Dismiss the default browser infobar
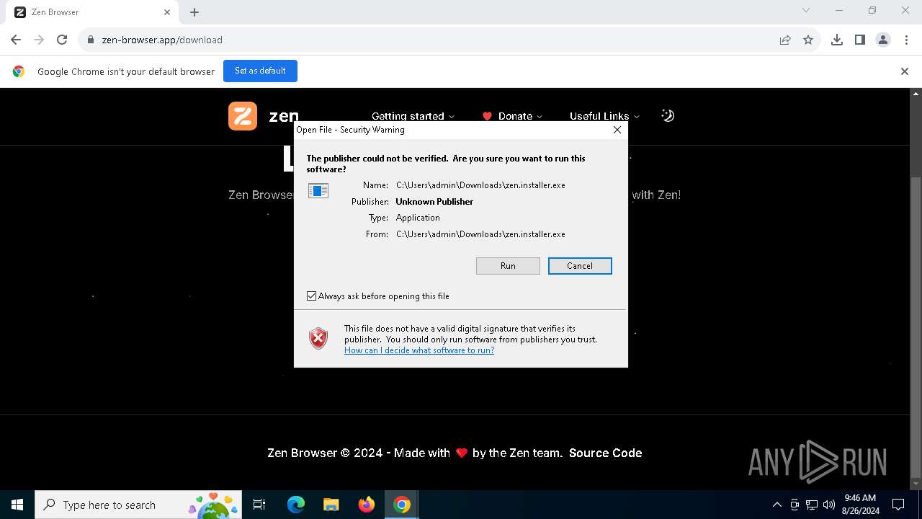This screenshot has height=519, width=922. tap(905, 71)
